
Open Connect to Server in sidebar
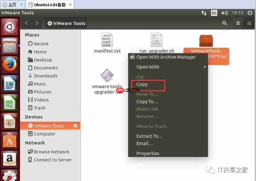point(50,160)
